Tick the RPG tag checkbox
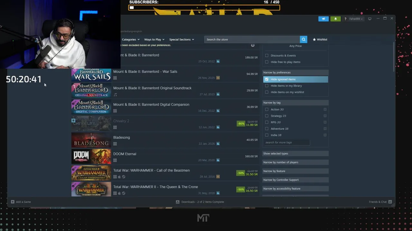The height and width of the screenshot is (231, 412). coord(267,122)
